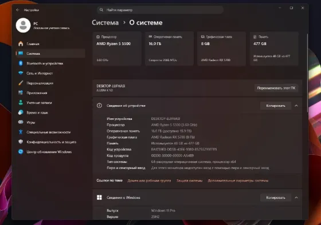Open Домен или рабочая группа link

point(149,180)
